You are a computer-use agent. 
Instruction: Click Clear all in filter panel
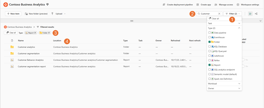[x=214, y=19]
